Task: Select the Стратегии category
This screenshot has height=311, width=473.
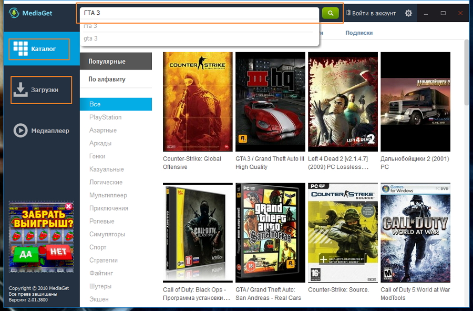Action: [x=104, y=260]
